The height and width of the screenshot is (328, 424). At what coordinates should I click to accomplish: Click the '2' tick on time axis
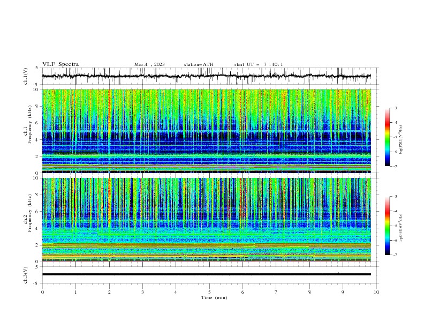(x=109, y=292)
